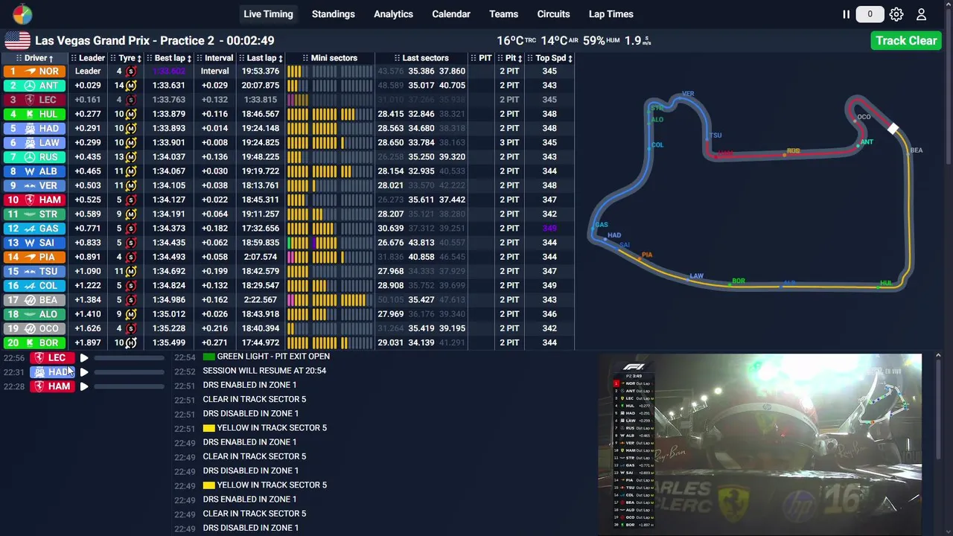The width and height of the screenshot is (953, 536).
Task: Click 'SESSION WILL RESUME AT 20:54' message
Action: point(264,371)
